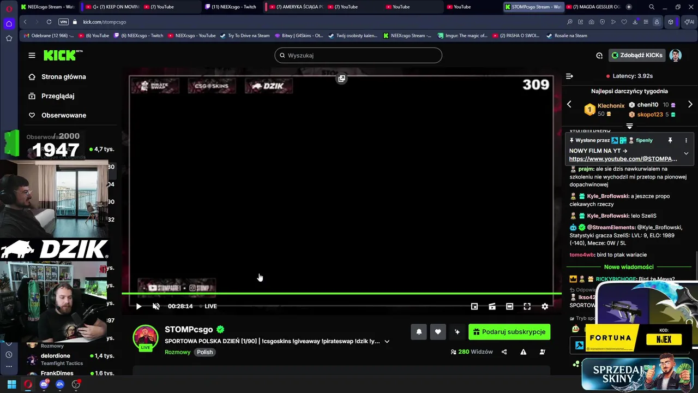Click tomo4wb username in chat
698x393 pixels.
[582, 255]
